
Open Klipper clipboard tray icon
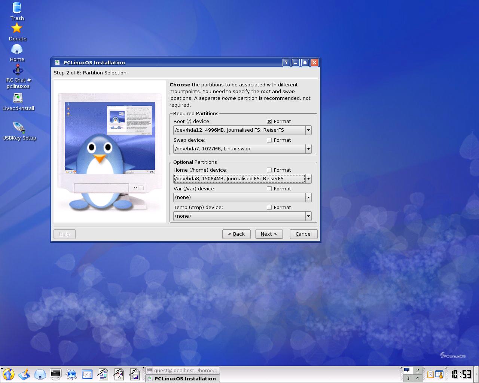pos(430,374)
